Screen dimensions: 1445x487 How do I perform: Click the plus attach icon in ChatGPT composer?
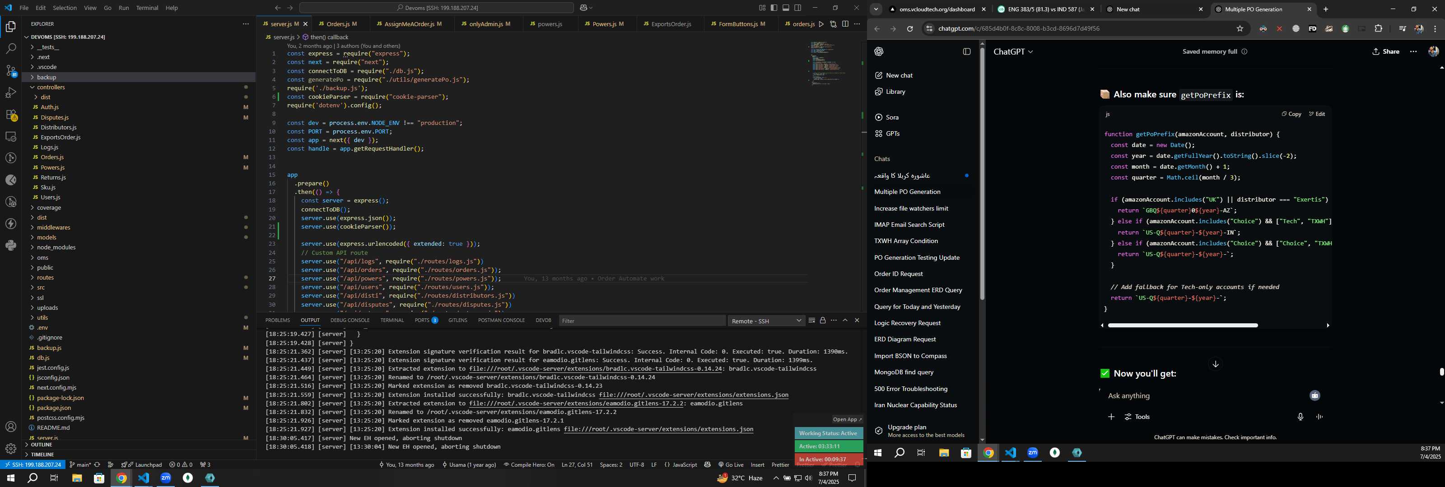1111,417
